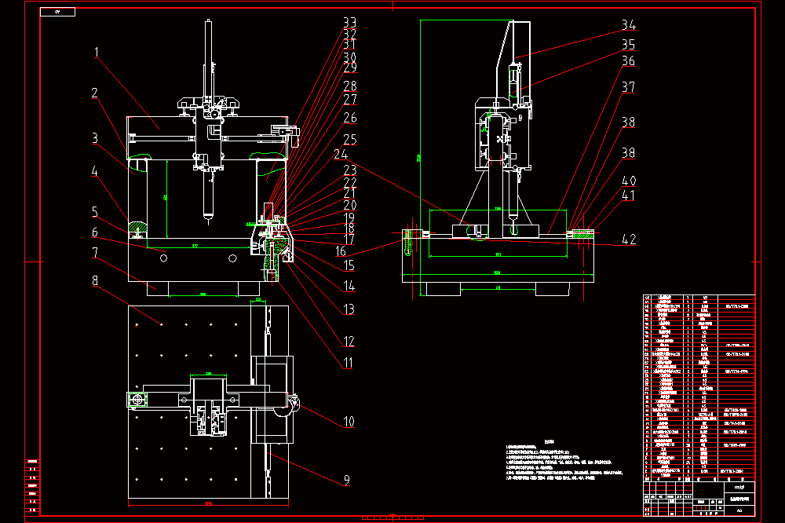Select callout label 13
This screenshot has width=785, height=523.
(349, 309)
